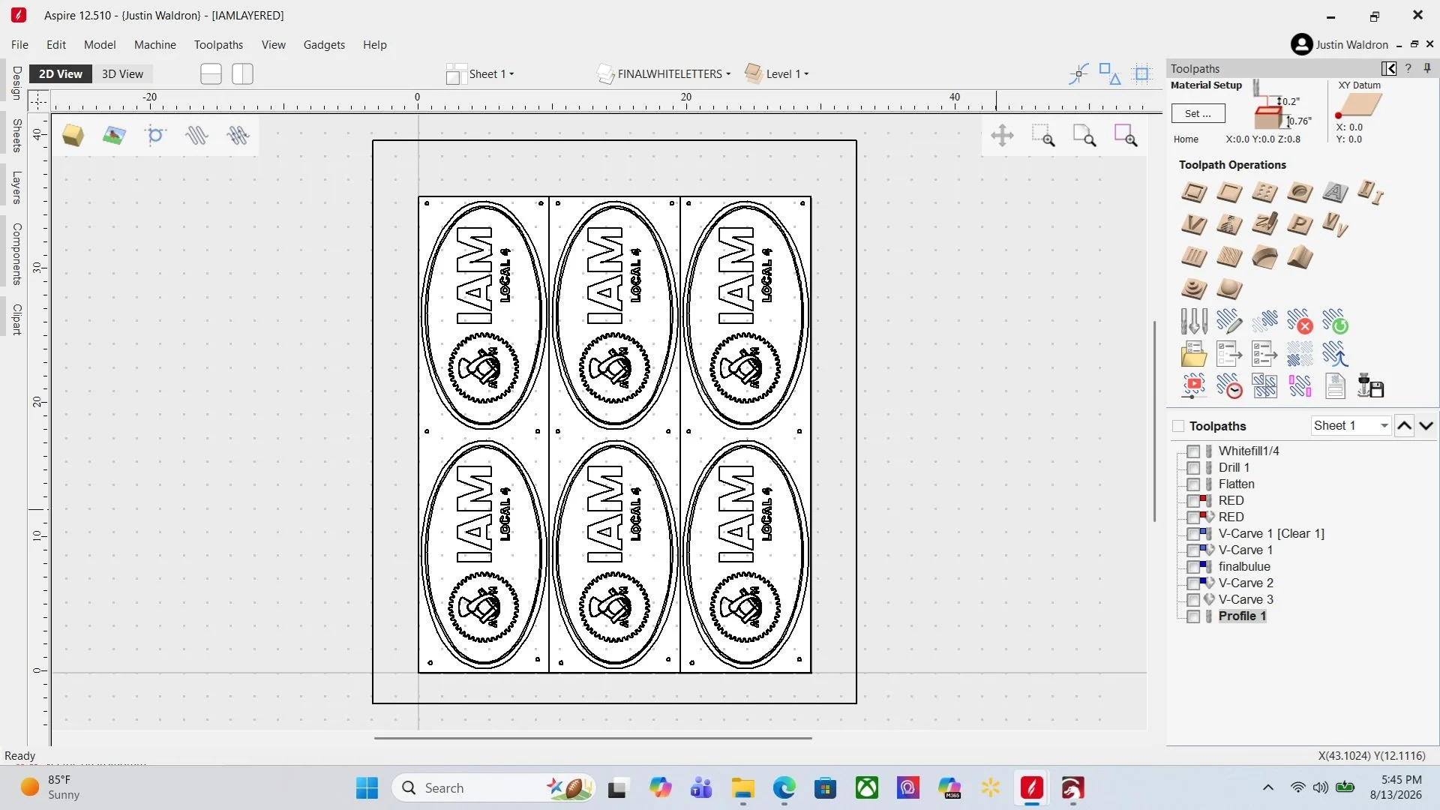Open the Sheet 1 combo box in the Toolpaths list
Image resolution: width=1440 pixels, height=810 pixels.
pos(1351,425)
